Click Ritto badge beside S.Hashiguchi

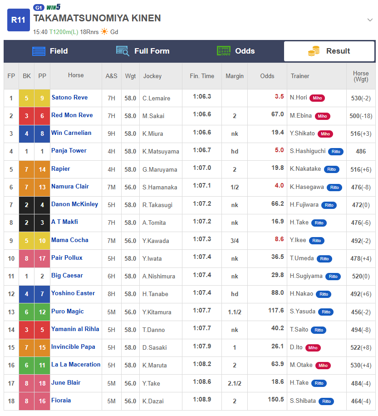[x=336, y=152]
